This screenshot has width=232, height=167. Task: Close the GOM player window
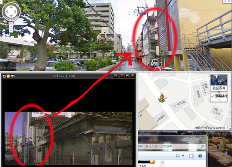[132, 76]
